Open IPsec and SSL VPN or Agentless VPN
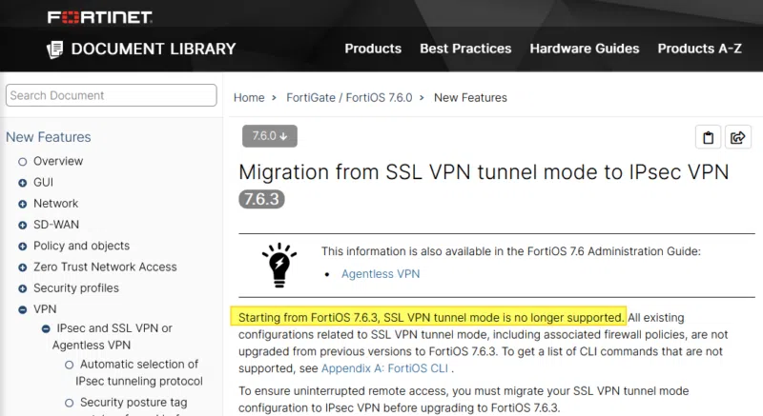Viewport: 763px width, 416px height. (113, 337)
